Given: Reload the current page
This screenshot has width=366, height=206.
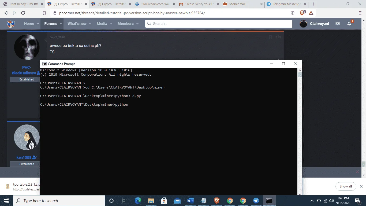Looking at the screenshot, I should point(23,13).
